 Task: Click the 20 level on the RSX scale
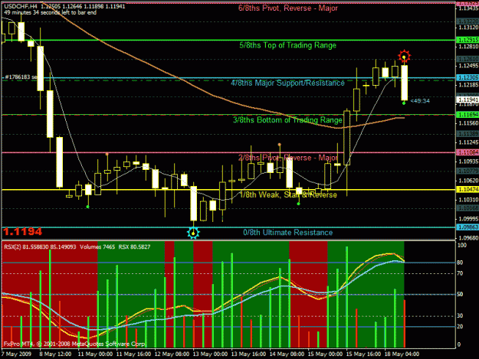coord(460,327)
